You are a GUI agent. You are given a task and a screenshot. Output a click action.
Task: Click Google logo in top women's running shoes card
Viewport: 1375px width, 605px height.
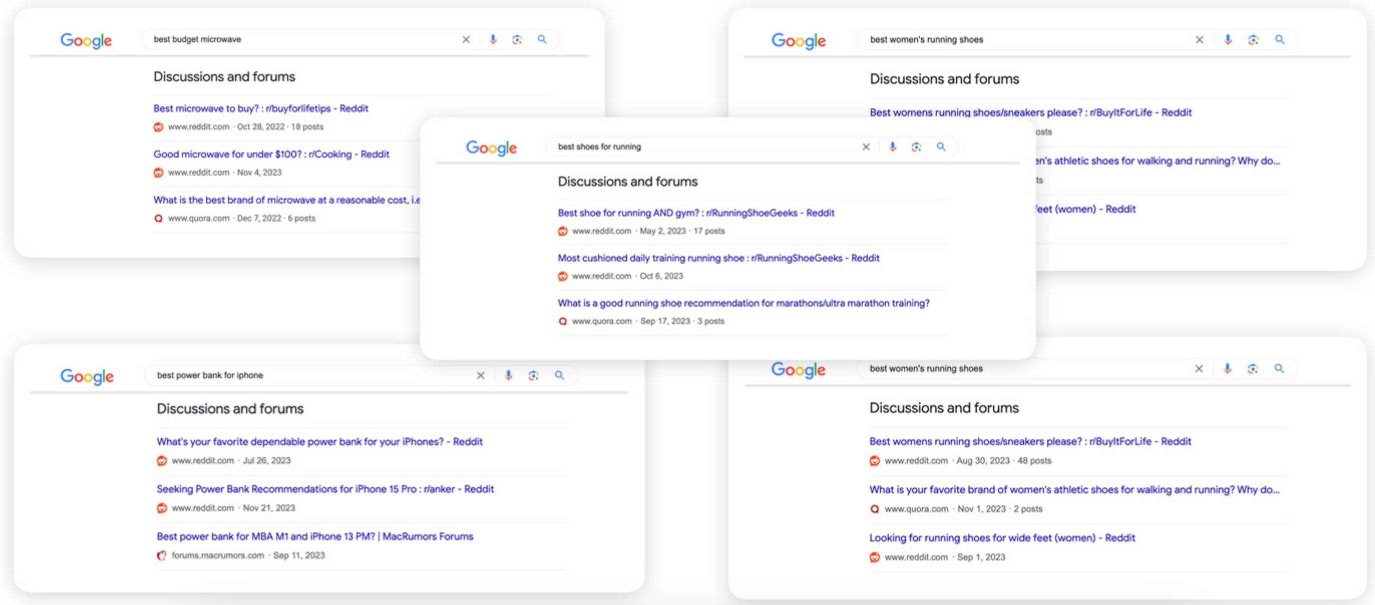tap(798, 40)
